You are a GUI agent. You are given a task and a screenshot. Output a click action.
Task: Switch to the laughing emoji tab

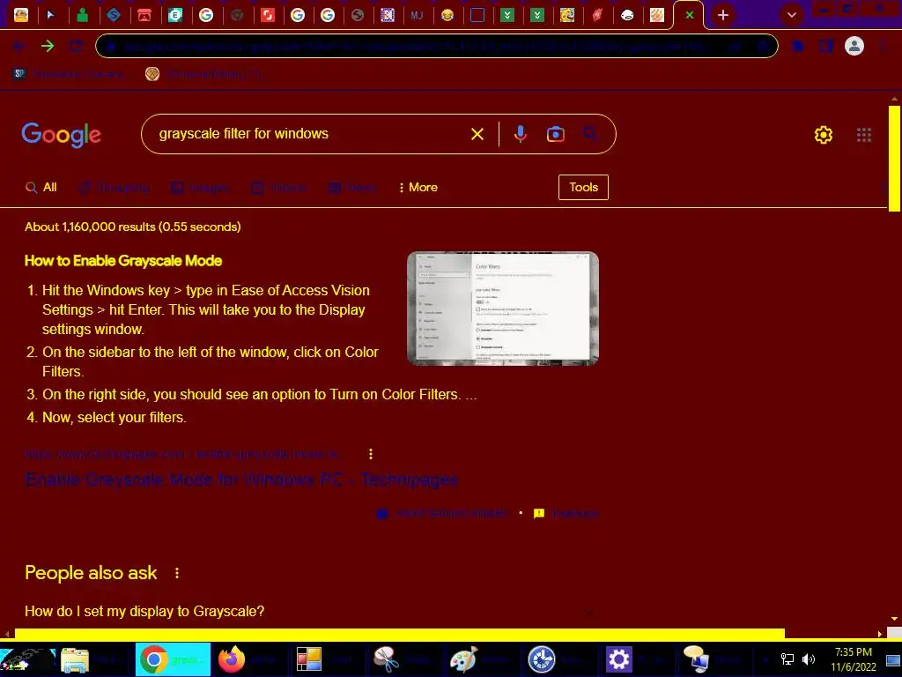pyautogui.click(x=447, y=16)
